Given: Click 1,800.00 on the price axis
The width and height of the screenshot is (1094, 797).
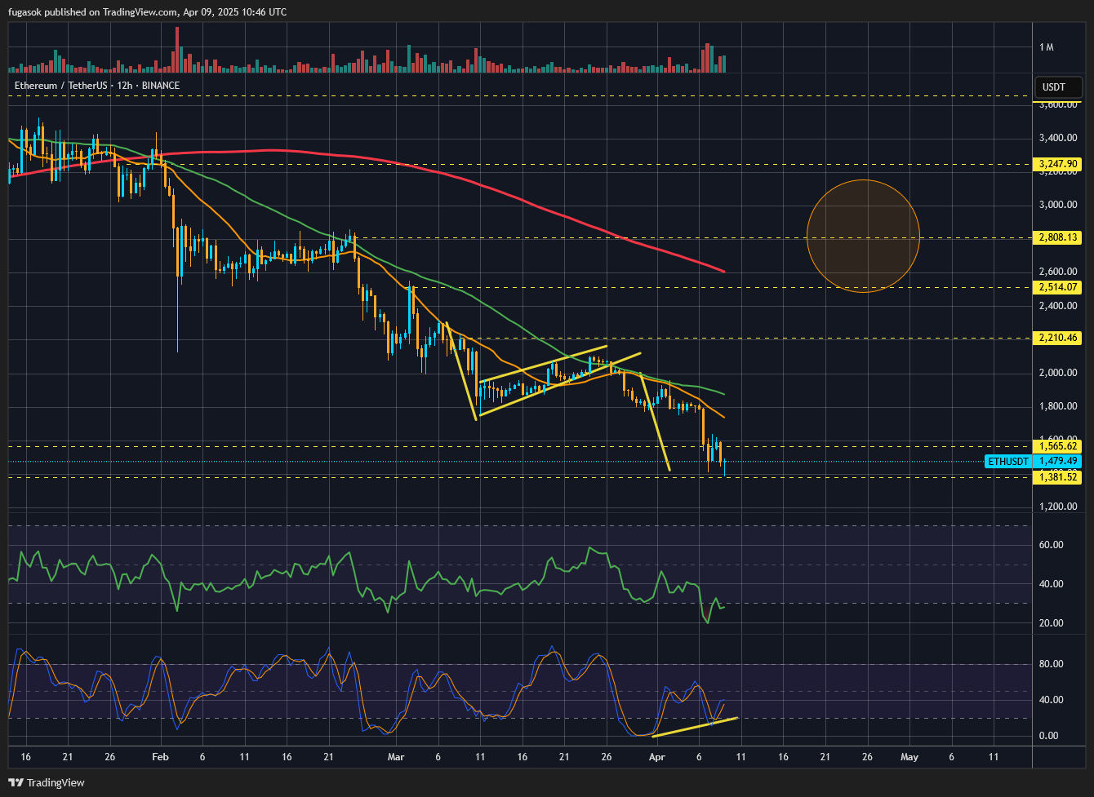Looking at the screenshot, I should 1057,406.
